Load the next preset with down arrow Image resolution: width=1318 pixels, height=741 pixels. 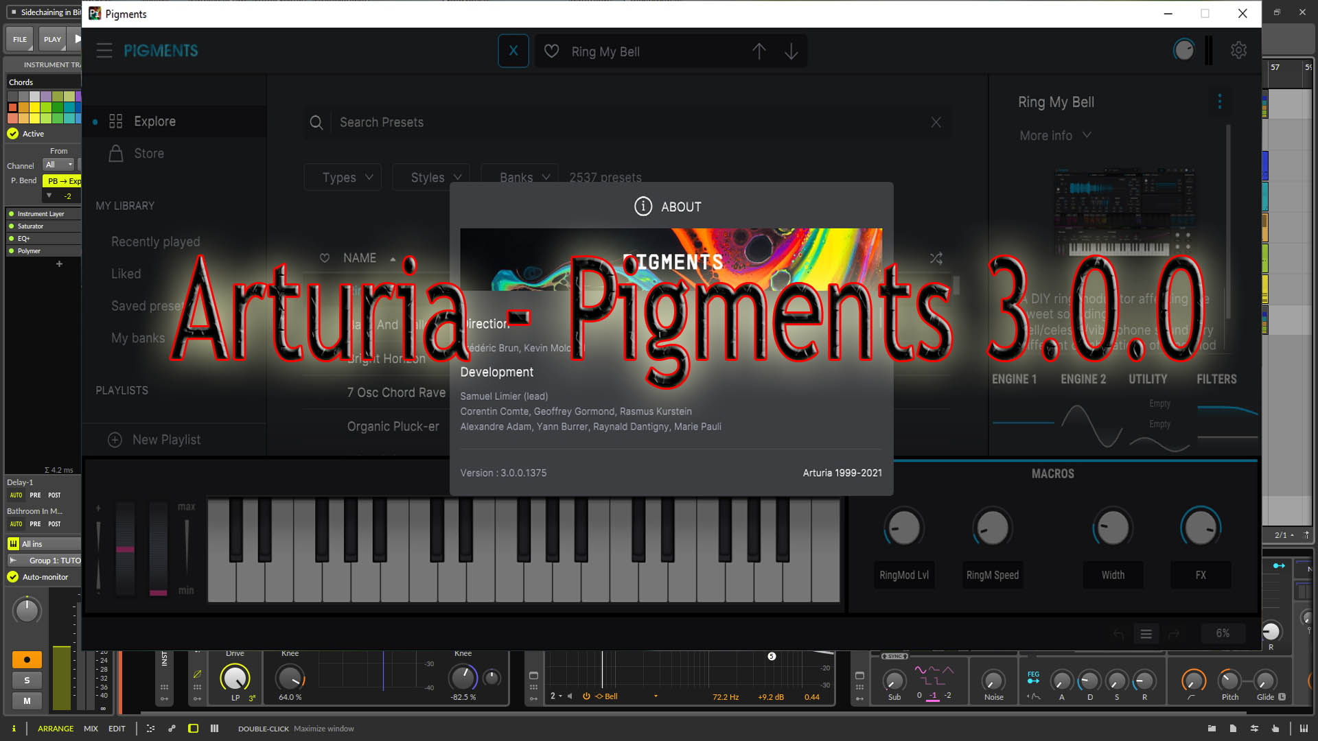pyautogui.click(x=791, y=51)
